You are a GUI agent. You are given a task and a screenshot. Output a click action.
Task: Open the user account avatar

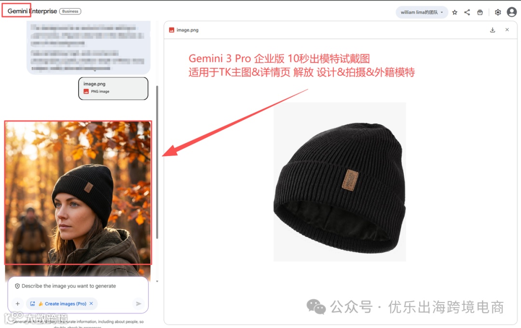pos(512,12)
